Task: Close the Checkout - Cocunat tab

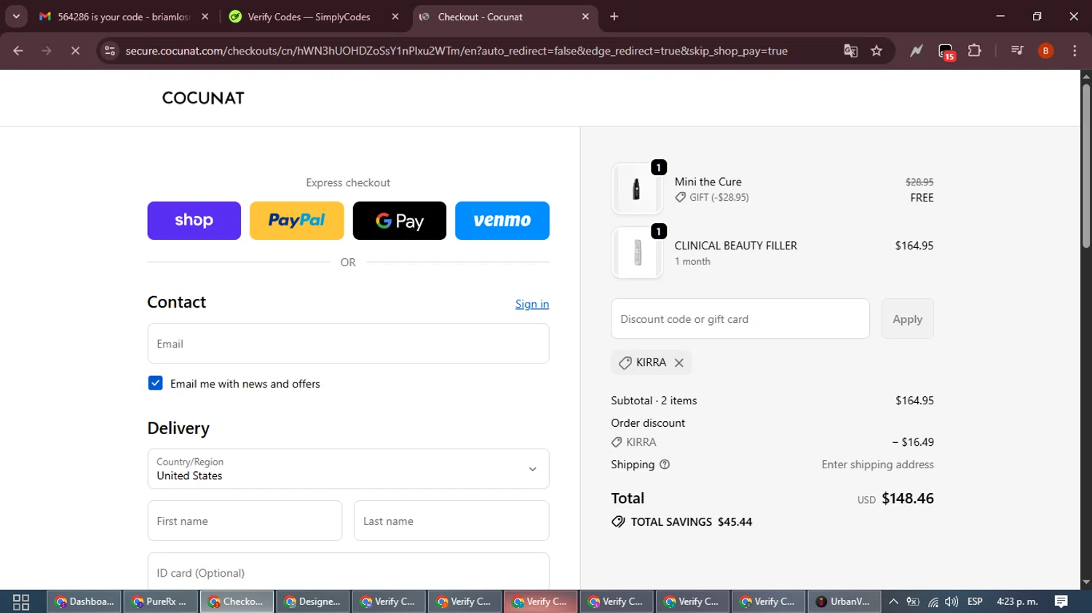Action: [585, 17]
